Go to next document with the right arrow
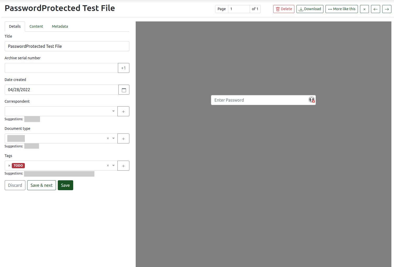The width and height of the screenshot is (394, 267). [x=387, y=9]
